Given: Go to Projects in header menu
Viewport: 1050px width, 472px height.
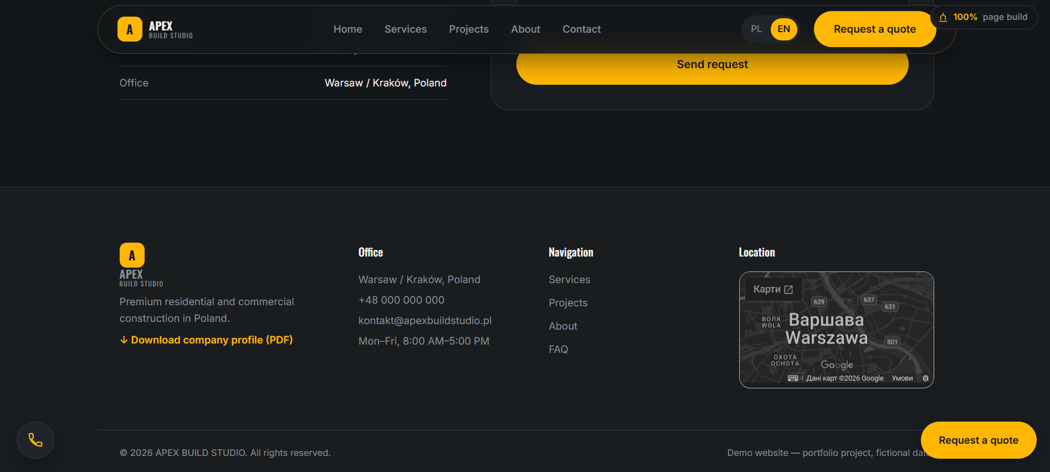Looking at the screenshot, I should coord(469,29).
